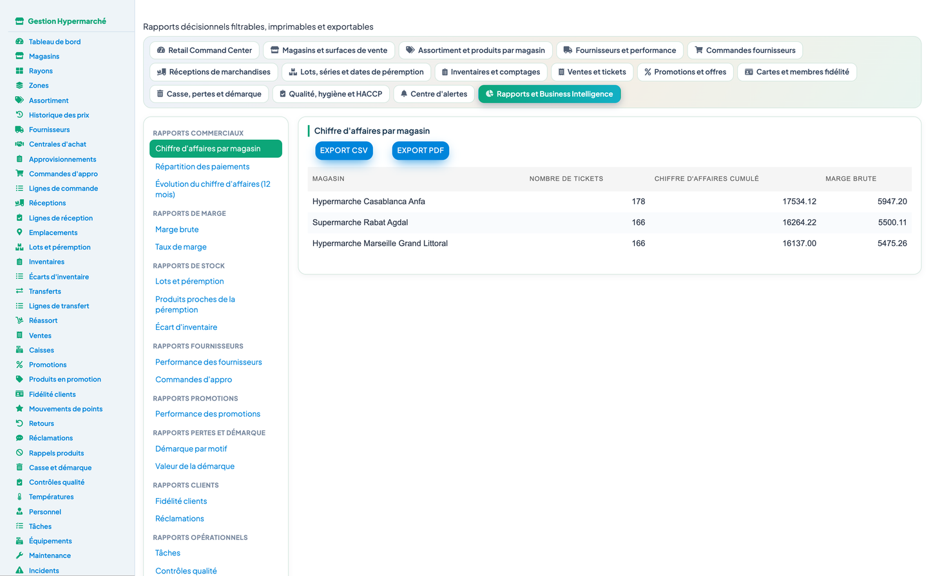Open the Promotions et offres tab
This screenshot has width=931, height=576.
pyautogui.click(x=686, y=72)
